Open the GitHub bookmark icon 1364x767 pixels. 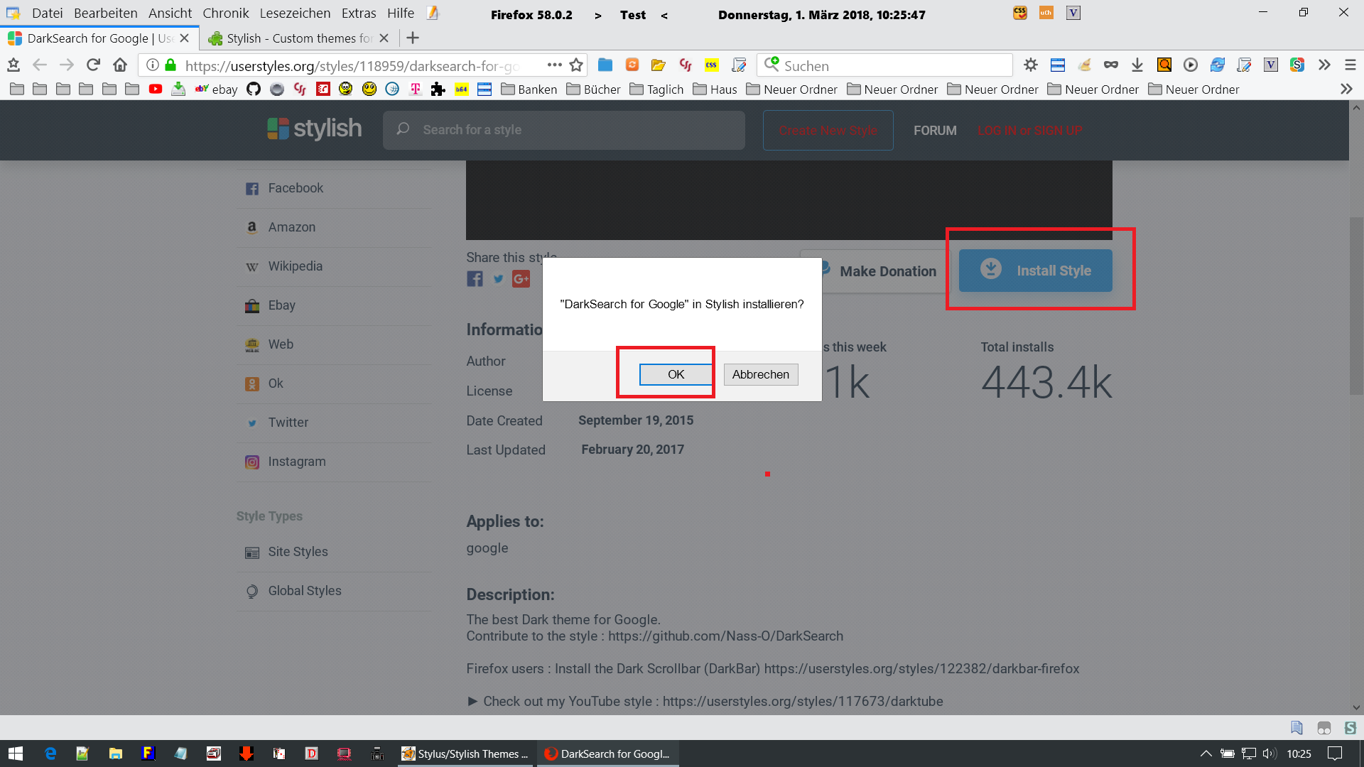pos(254,89)
